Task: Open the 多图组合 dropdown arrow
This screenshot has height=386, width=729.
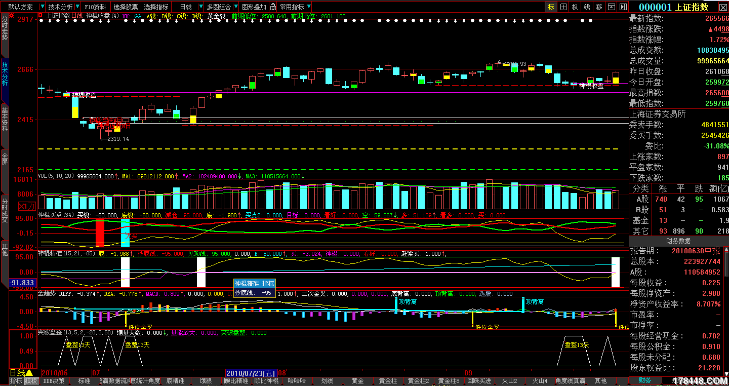Action: coord(235,7)
